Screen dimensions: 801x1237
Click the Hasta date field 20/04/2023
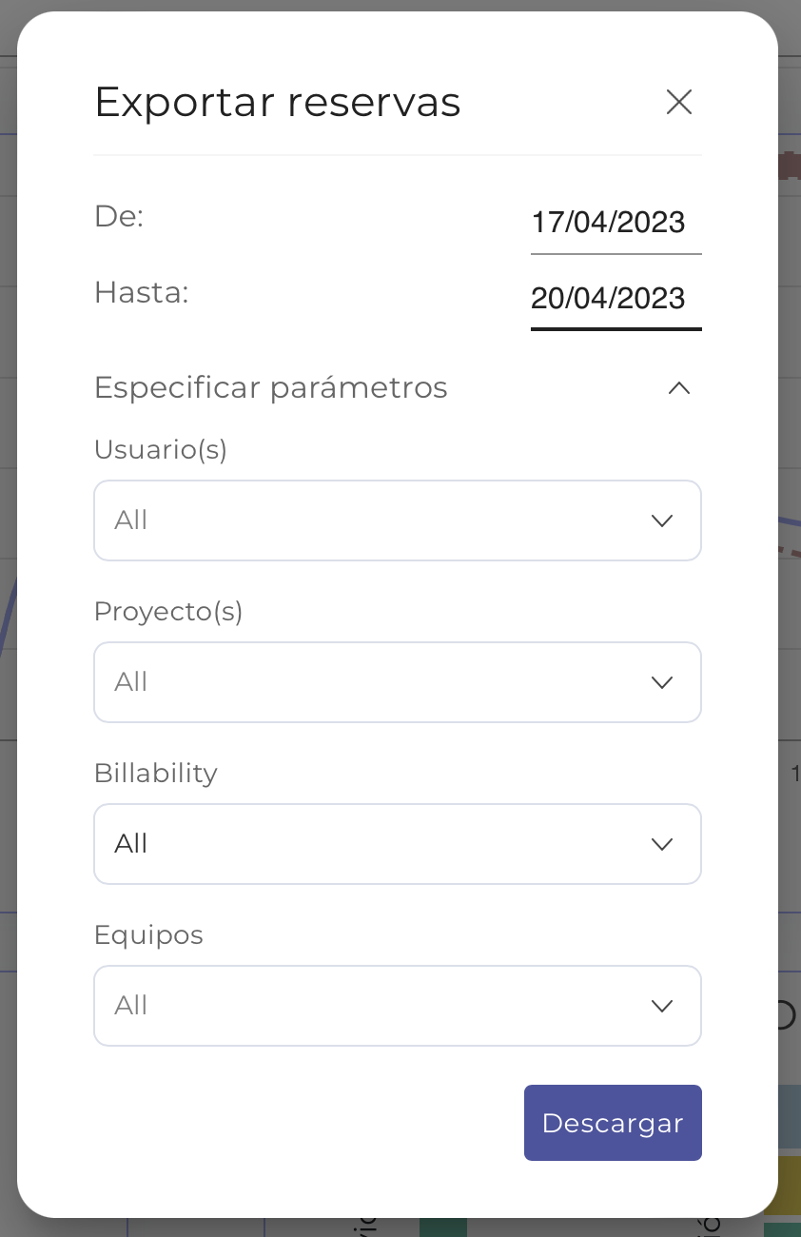point(609,299)
